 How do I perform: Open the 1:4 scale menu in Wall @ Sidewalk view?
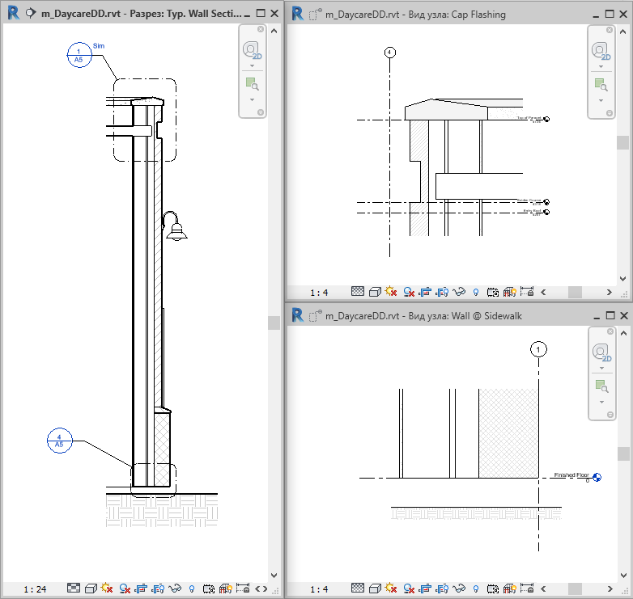(319, 589)
